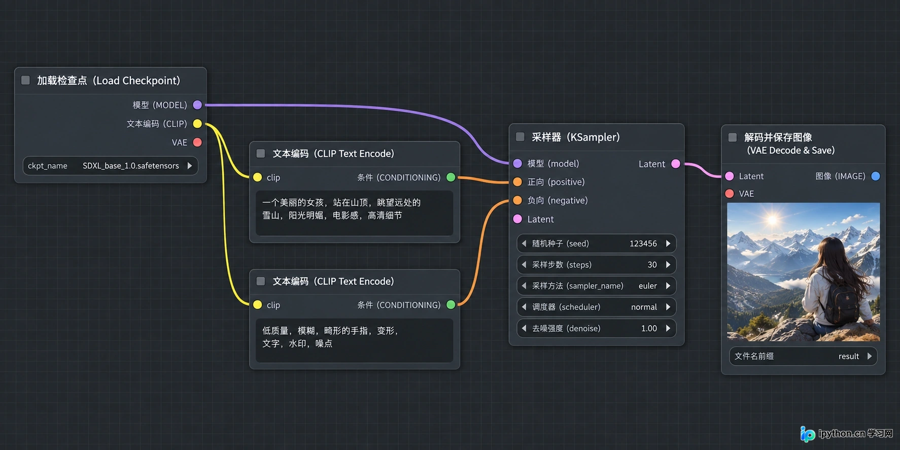Decrease the steps value with its left arrow
Viewport: 900px width, 450px height.
524,265
